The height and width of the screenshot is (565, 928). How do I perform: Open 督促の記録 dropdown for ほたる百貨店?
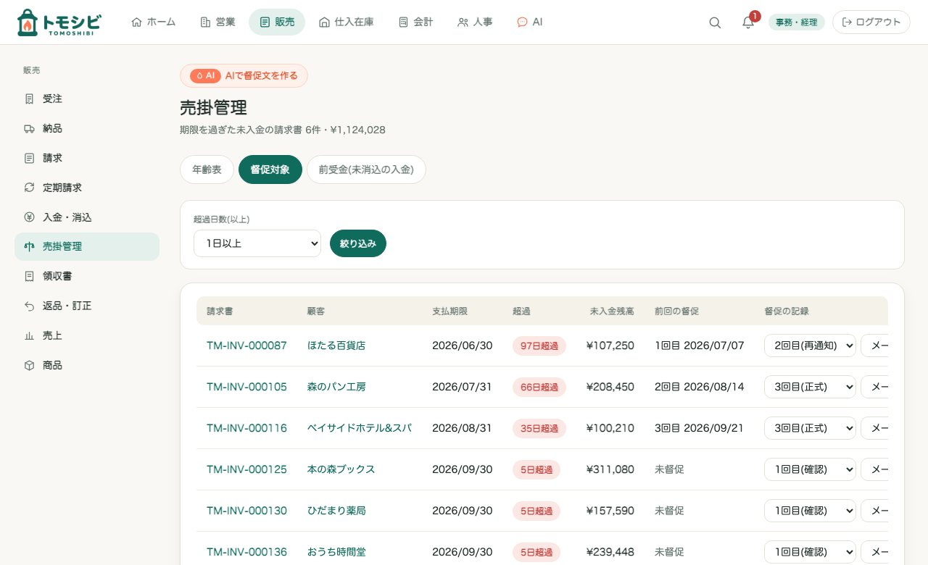point(810,346)
